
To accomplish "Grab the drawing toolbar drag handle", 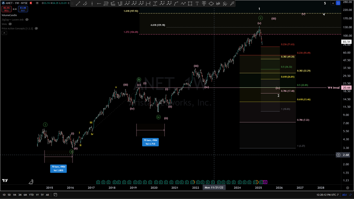I will point(72,4).
